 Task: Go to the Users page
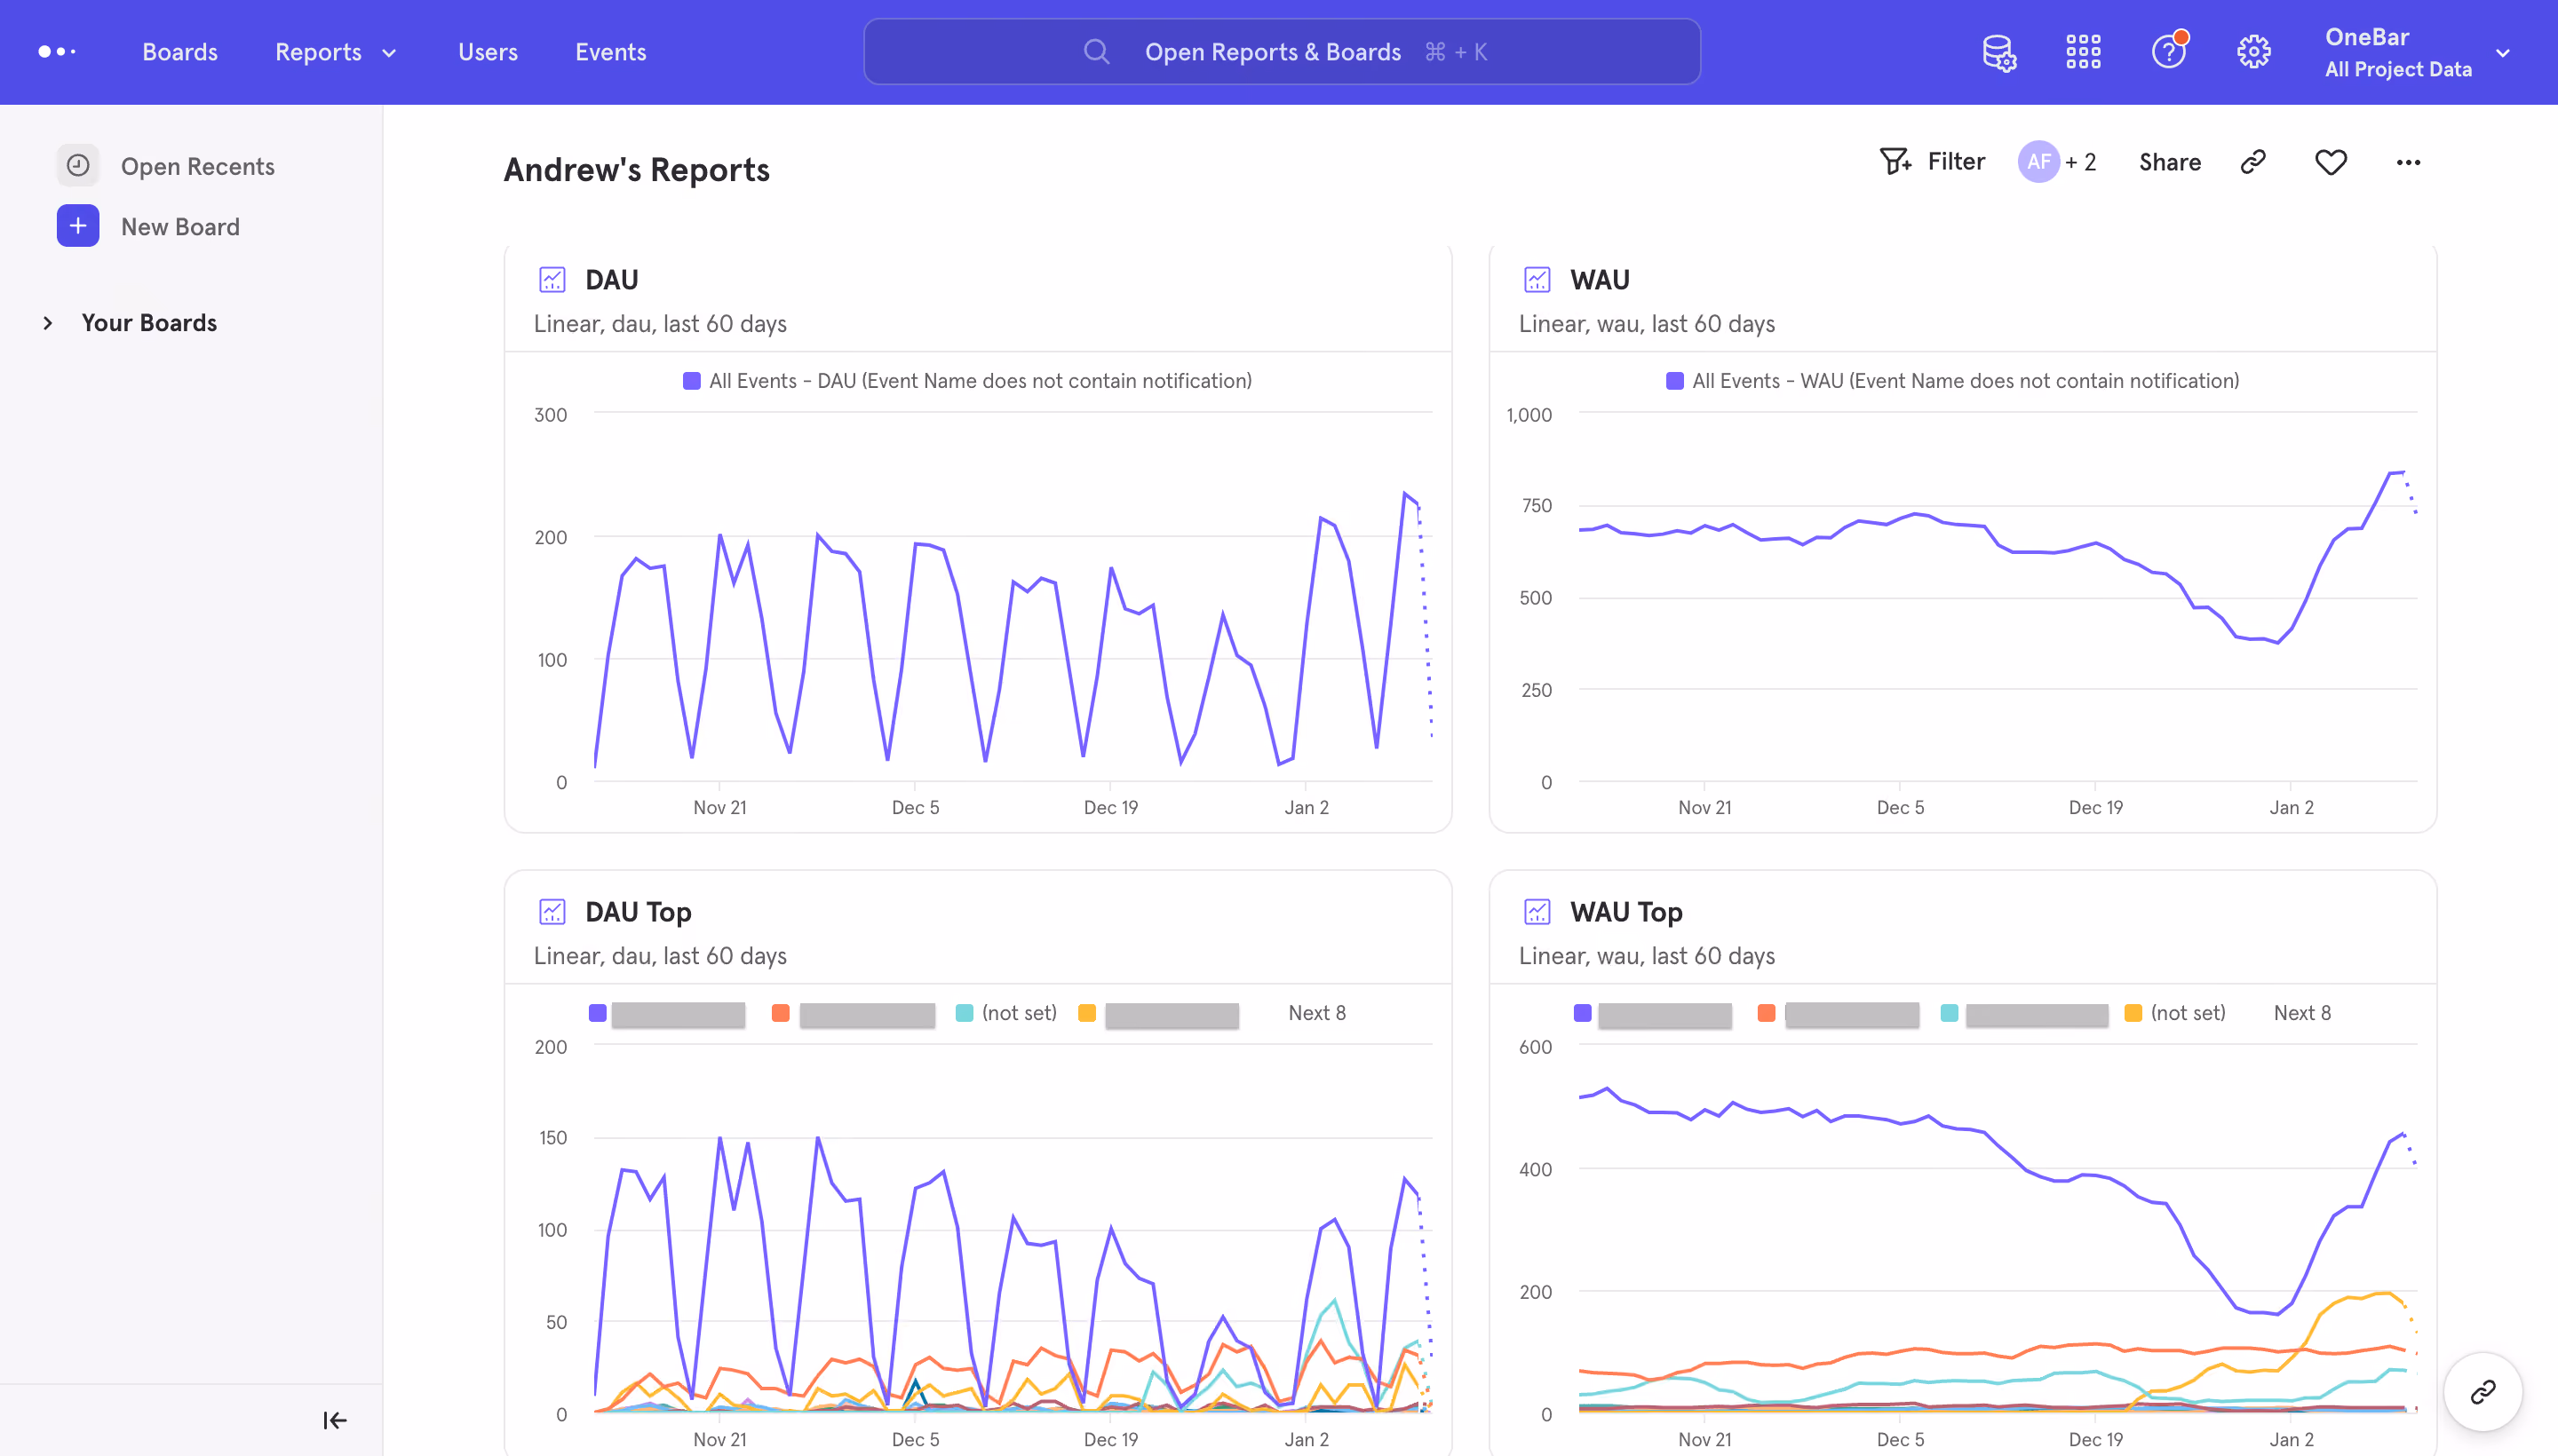[x=488, y=52]
